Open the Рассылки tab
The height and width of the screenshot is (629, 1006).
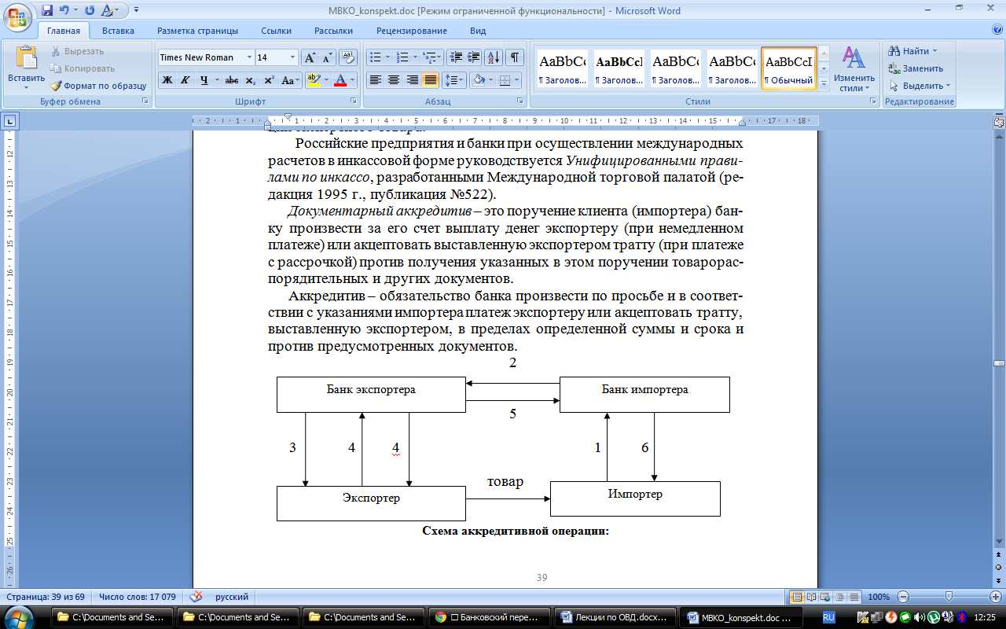(x=333, y=31)
